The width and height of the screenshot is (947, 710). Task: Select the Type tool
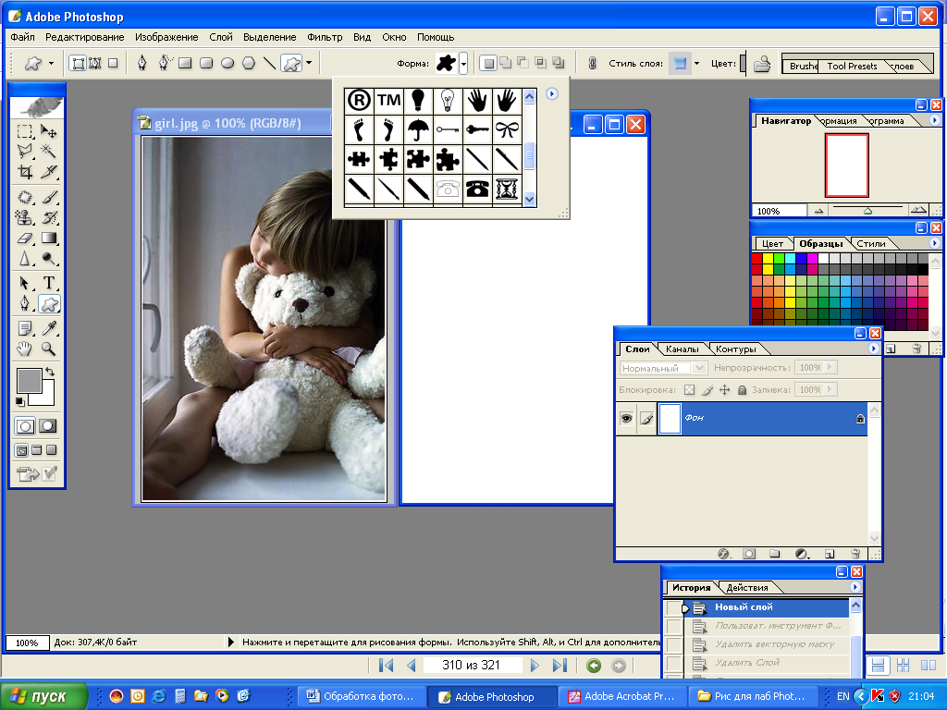pos(48,283)
